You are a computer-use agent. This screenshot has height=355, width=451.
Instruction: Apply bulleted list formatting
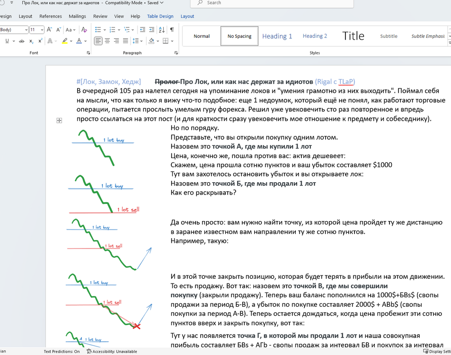coord(98,30)
